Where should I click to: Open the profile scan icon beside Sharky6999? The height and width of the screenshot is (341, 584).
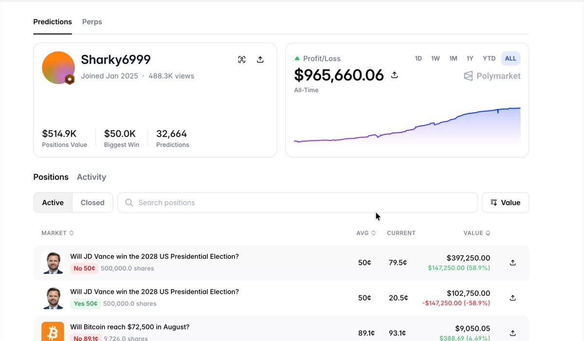coord(242,60)
